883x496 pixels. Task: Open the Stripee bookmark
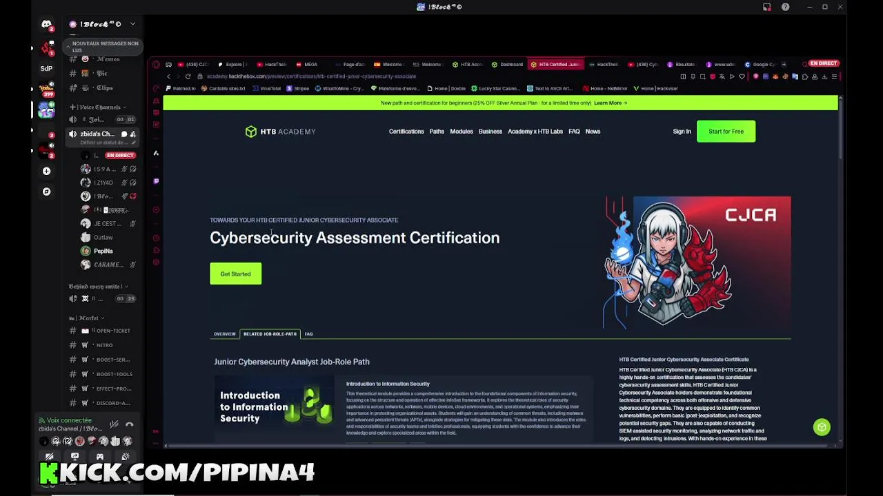[x=298, y=88]
